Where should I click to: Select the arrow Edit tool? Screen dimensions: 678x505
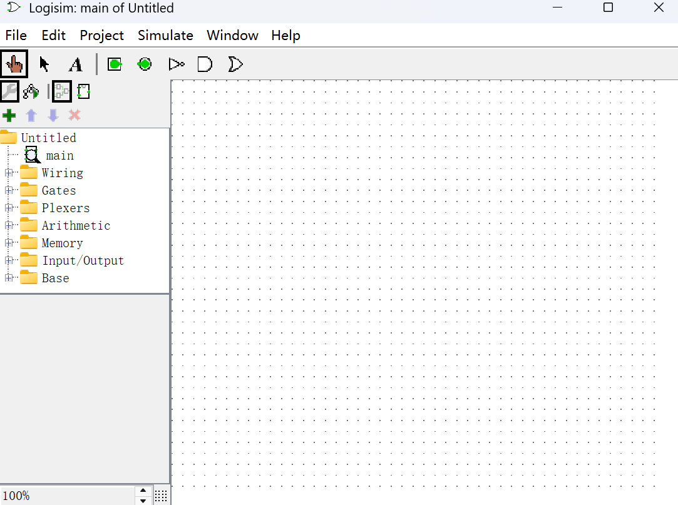click(44, 64)
